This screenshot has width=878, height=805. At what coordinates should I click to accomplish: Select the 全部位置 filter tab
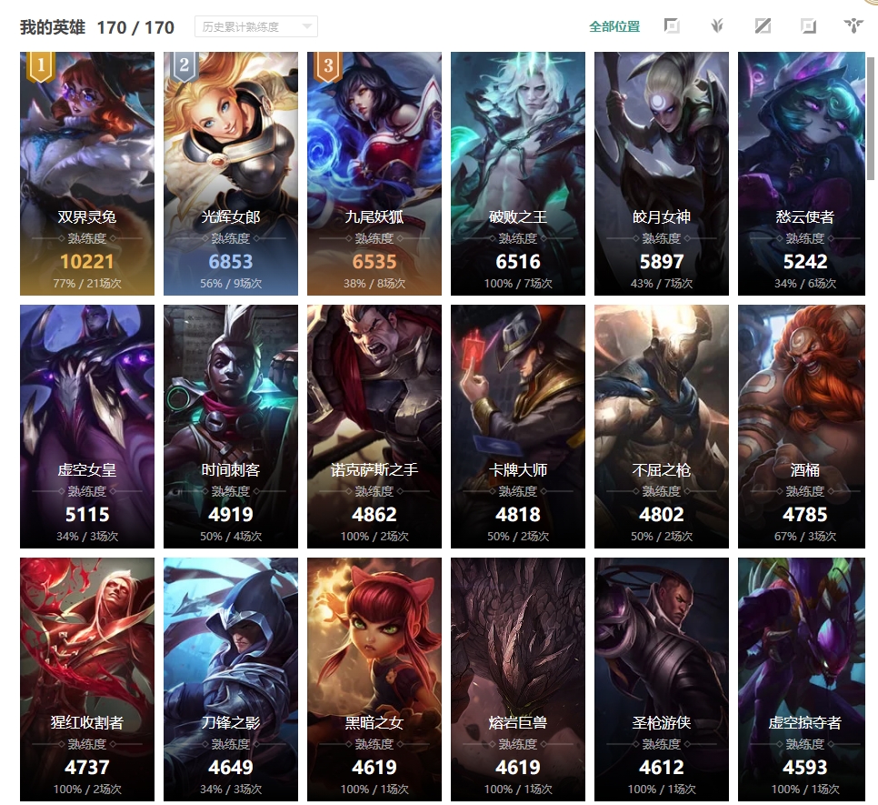point(614,26)
